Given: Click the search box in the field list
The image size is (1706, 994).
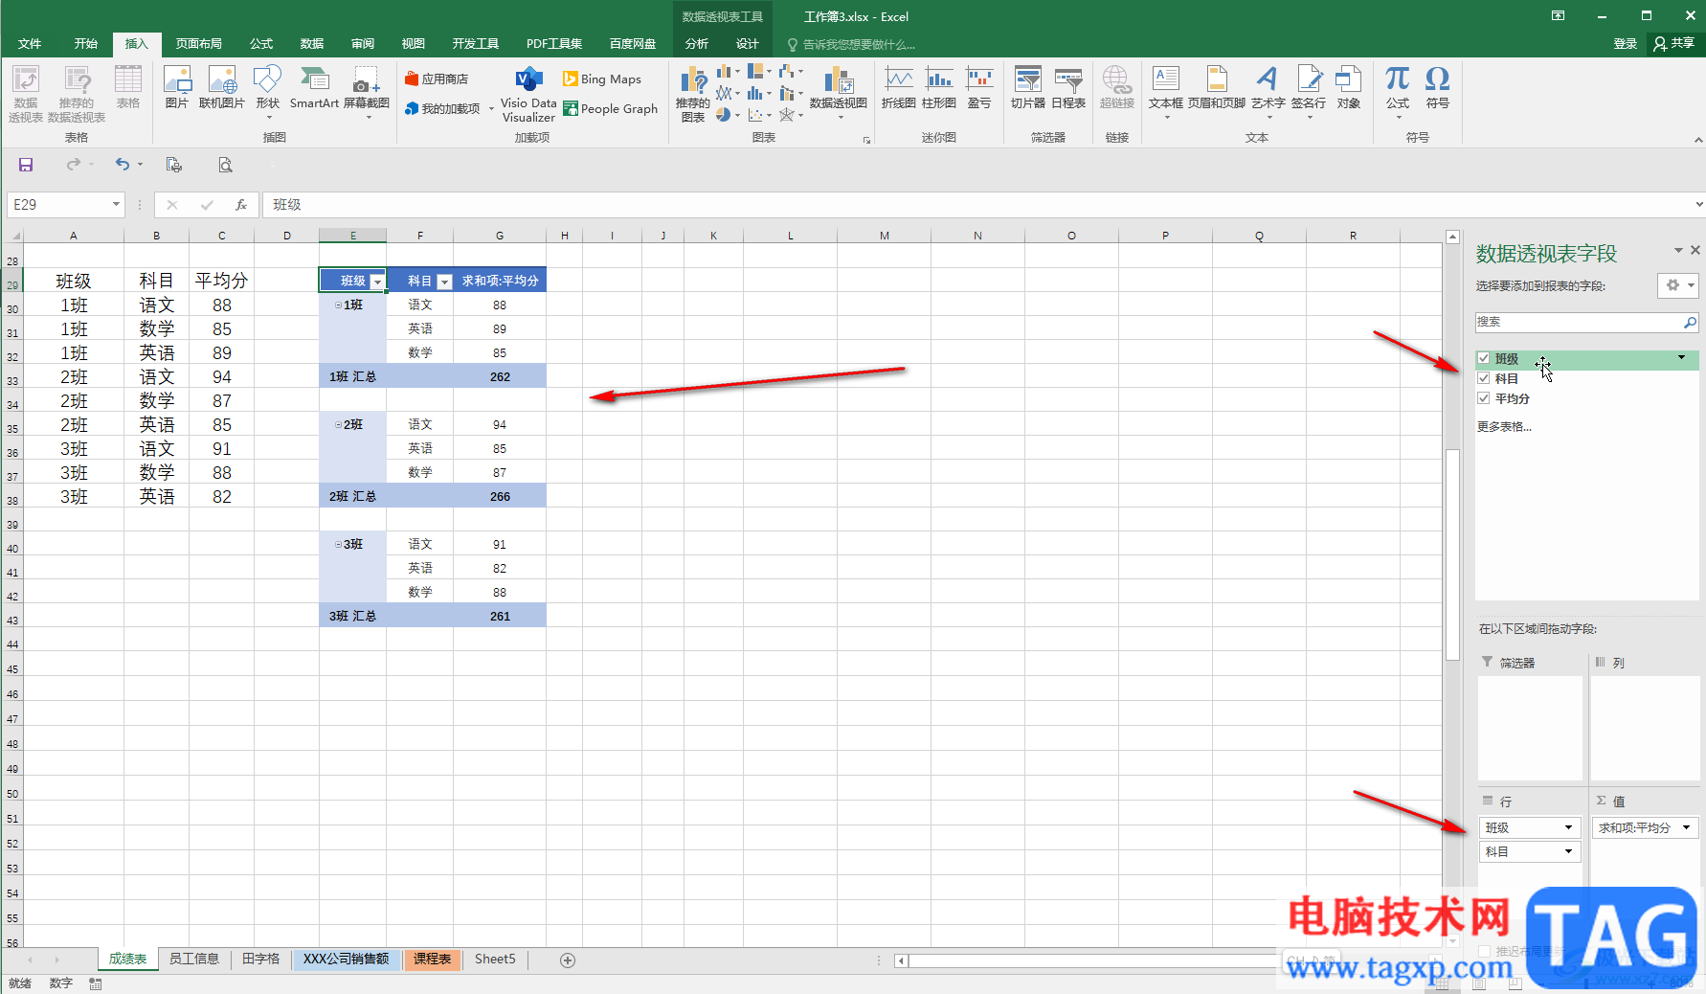Looking at the screenshot, I should click(1580, 323).
